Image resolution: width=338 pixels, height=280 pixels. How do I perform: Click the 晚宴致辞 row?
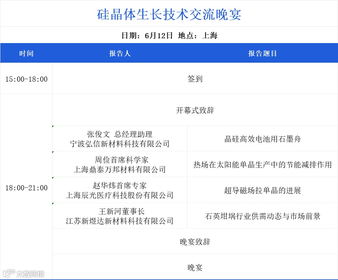tap(195, 242)
